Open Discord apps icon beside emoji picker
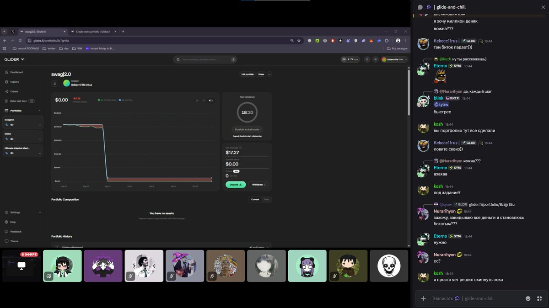Screen dimensions: 549x308 [x=539, y=298]
